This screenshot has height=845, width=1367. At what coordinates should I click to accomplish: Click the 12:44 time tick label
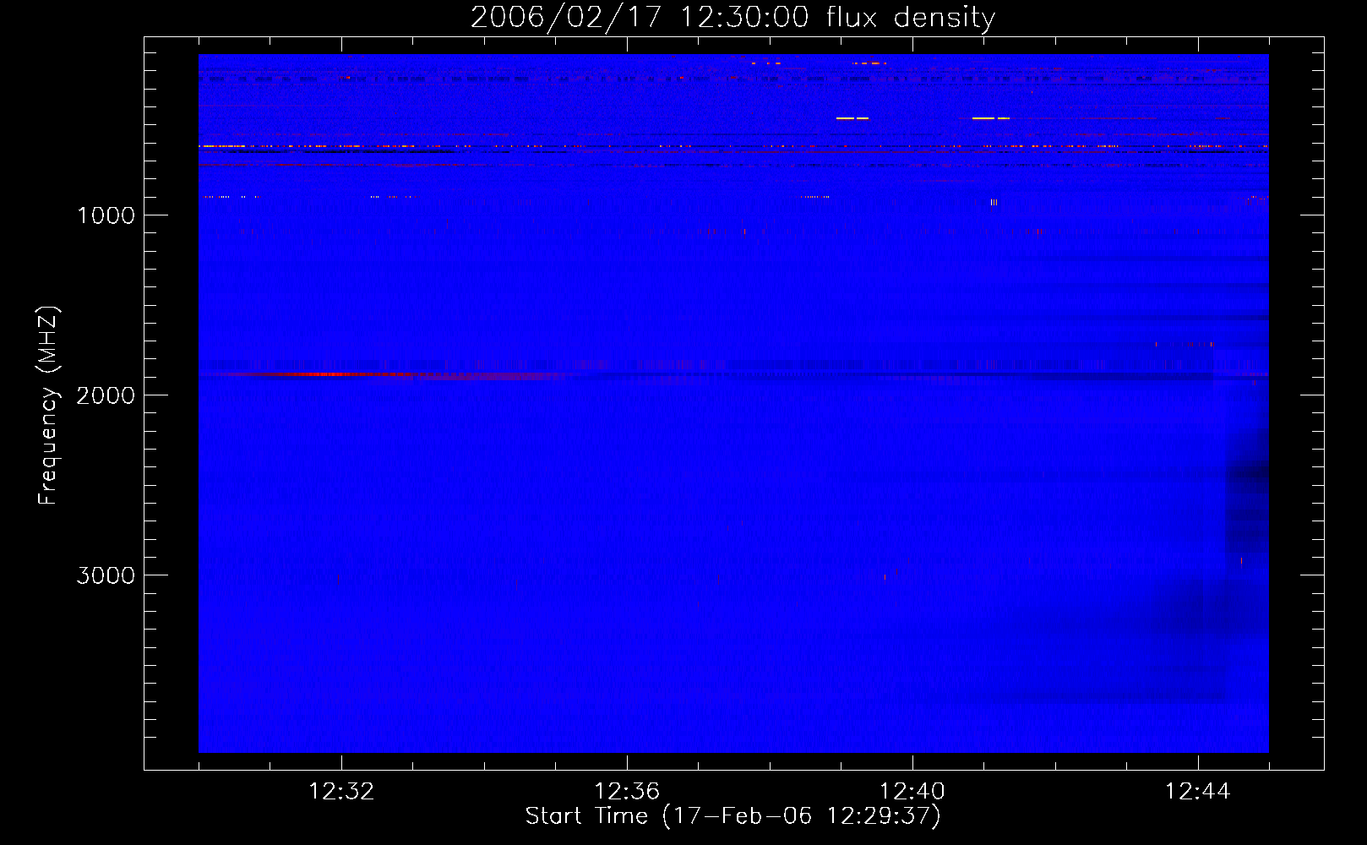(x=1198, y=792)
